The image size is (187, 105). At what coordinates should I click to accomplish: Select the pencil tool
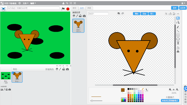pyautogui.click(x=178, y=27)
